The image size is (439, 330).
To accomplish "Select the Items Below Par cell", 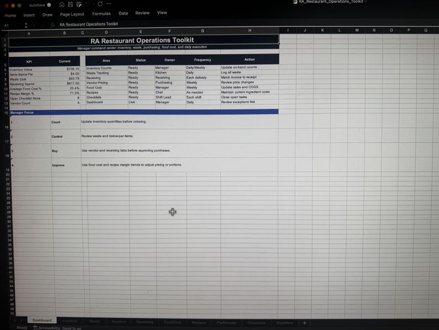I will (x=29, y=75).
